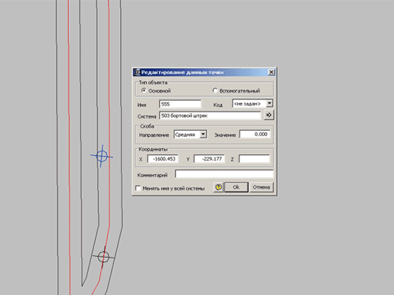Click the yellow help icon beside Ok

click(219, 187)
